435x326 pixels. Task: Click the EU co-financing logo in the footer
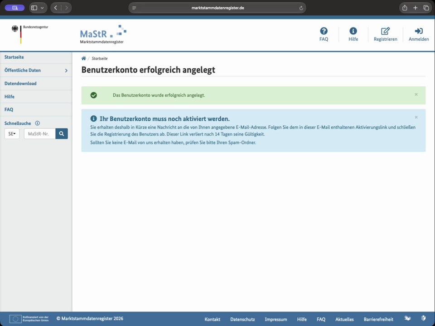29,319
